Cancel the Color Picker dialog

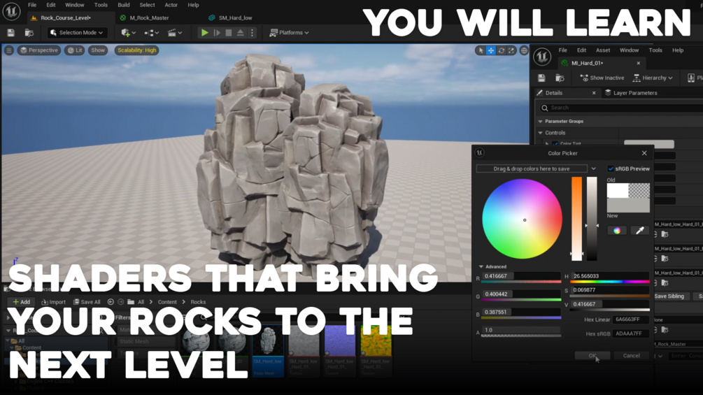click(x=631, y=356)
